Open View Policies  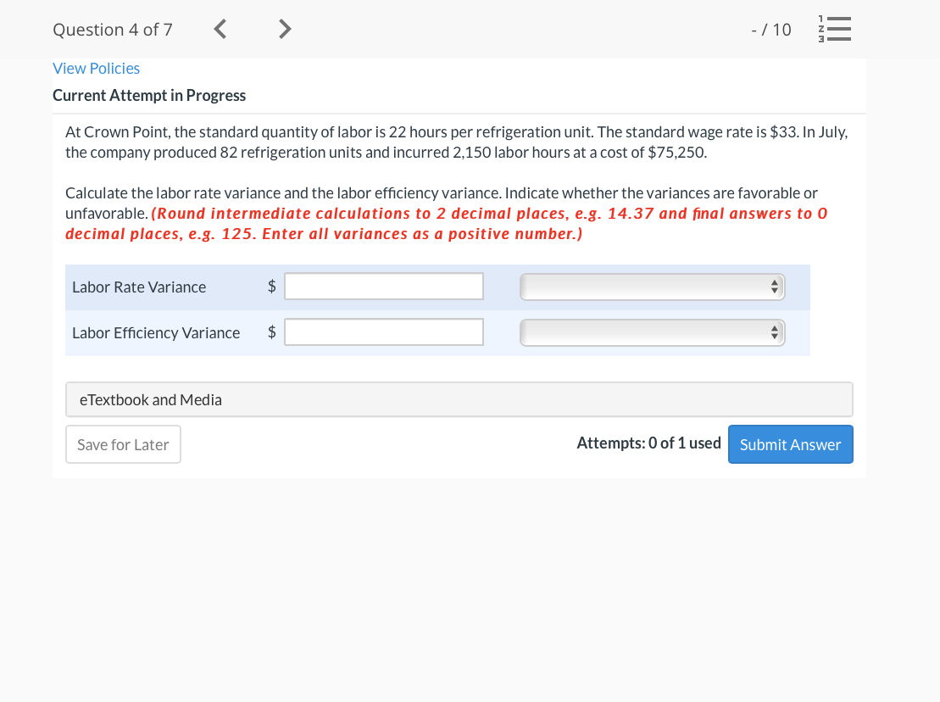tap(96, 68)
